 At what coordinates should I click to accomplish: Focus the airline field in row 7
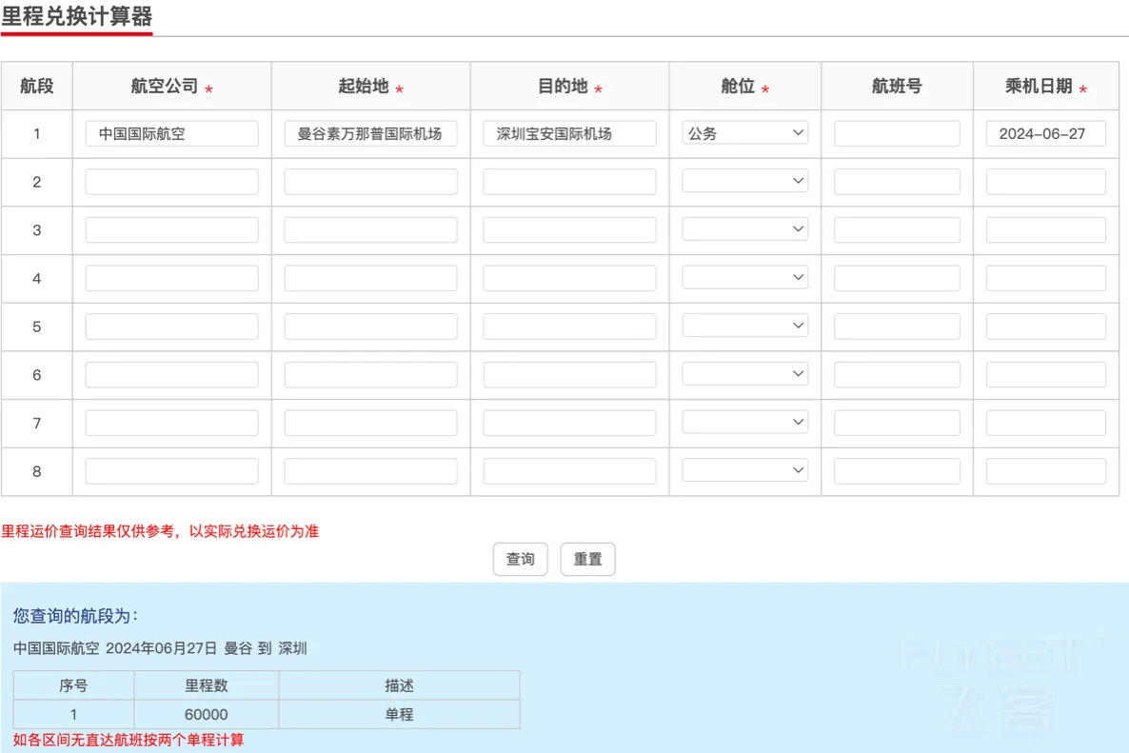point(171,423)
